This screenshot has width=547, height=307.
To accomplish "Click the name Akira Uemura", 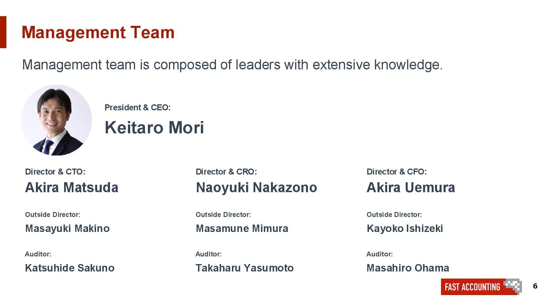I will click(411, 188).
